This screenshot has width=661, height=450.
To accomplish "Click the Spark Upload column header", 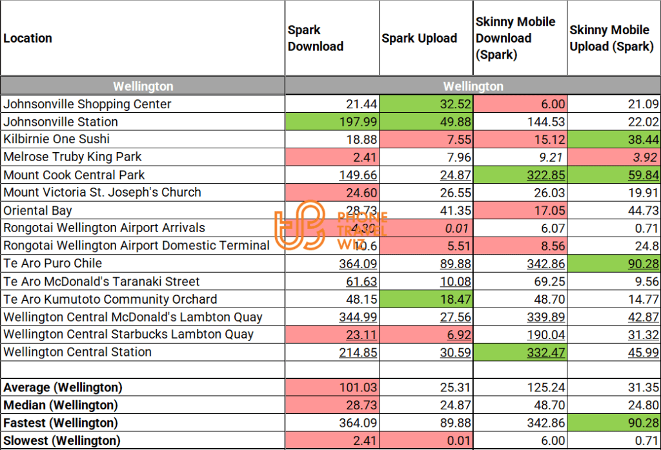I will (419, 38).
